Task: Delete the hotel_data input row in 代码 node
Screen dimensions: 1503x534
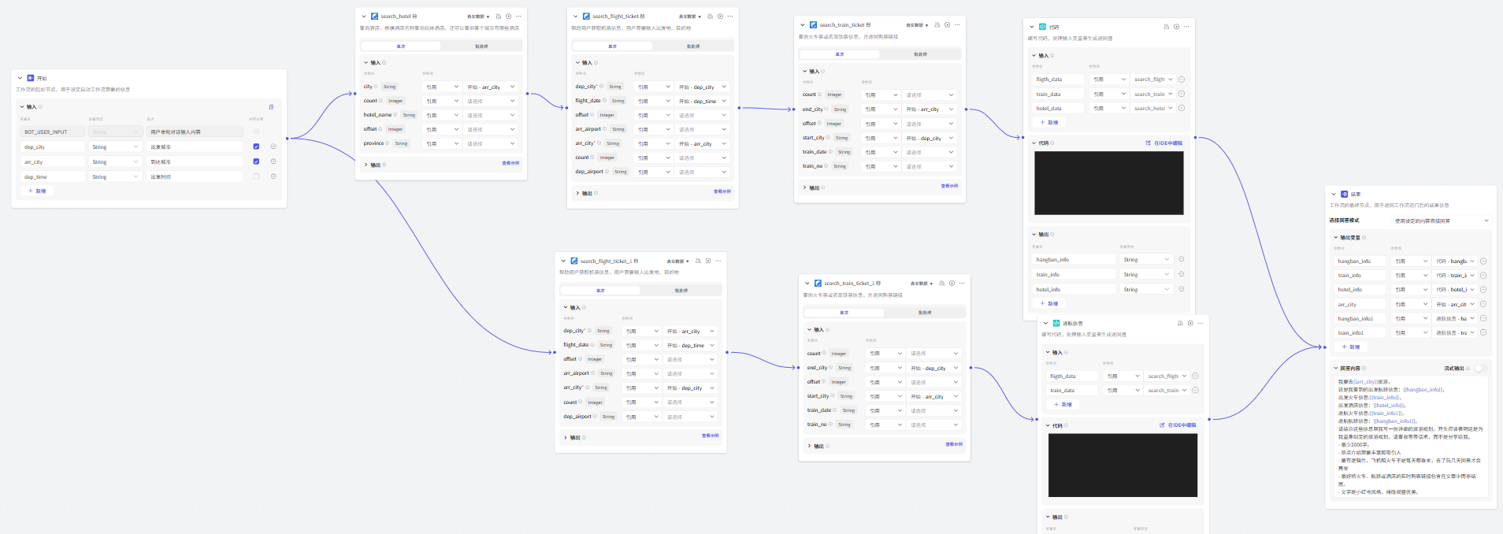Action: click(x=1182, y=108)
